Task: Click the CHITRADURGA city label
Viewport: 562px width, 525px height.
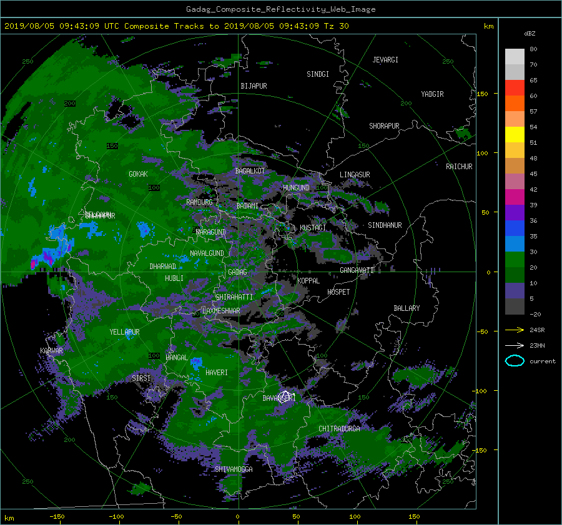Action: (x=339, y=429)
